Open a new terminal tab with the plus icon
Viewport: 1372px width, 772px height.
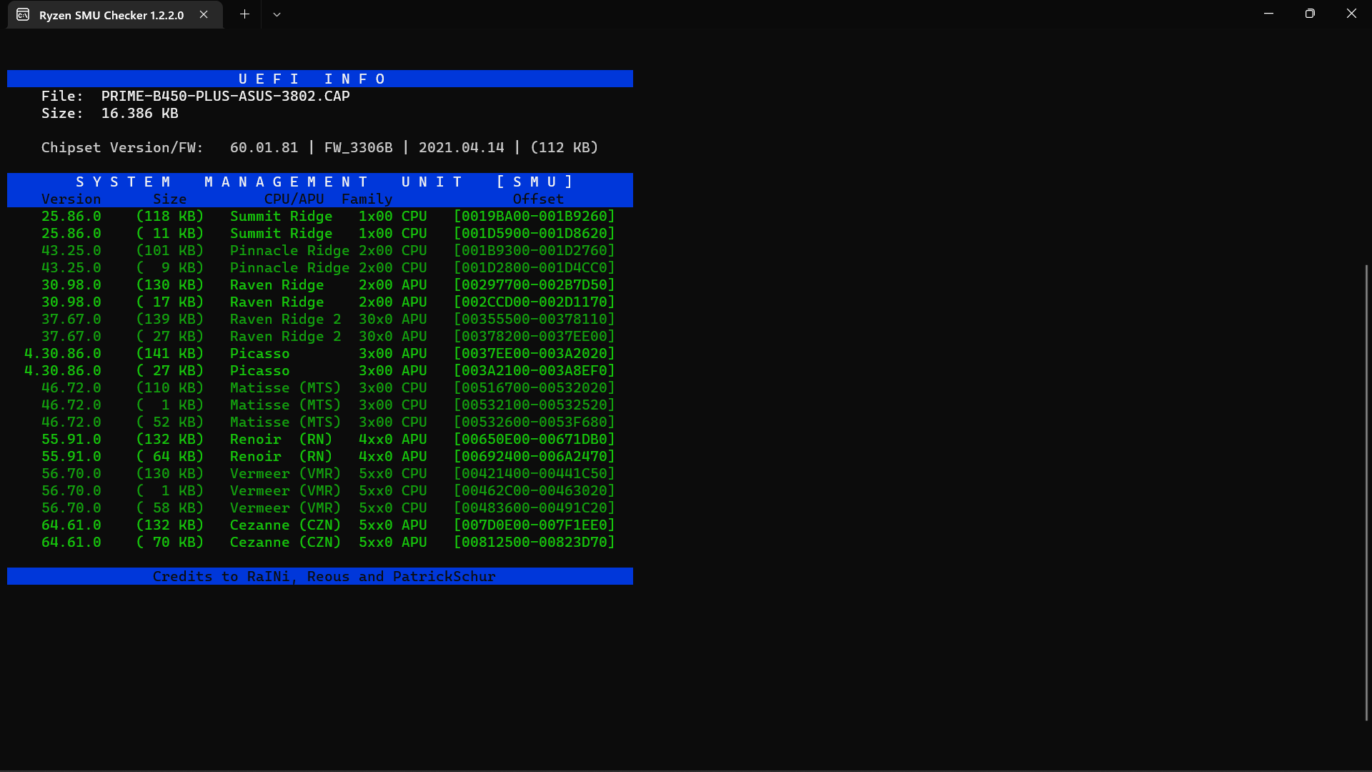[x=244, y=14]
